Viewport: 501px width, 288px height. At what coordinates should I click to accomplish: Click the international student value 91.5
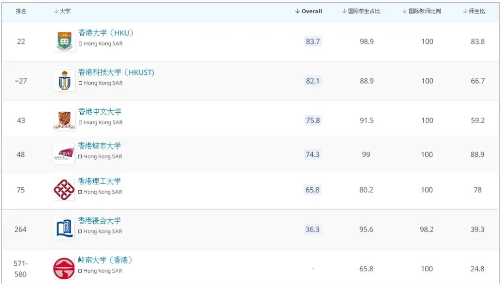(x=366, y=121)
